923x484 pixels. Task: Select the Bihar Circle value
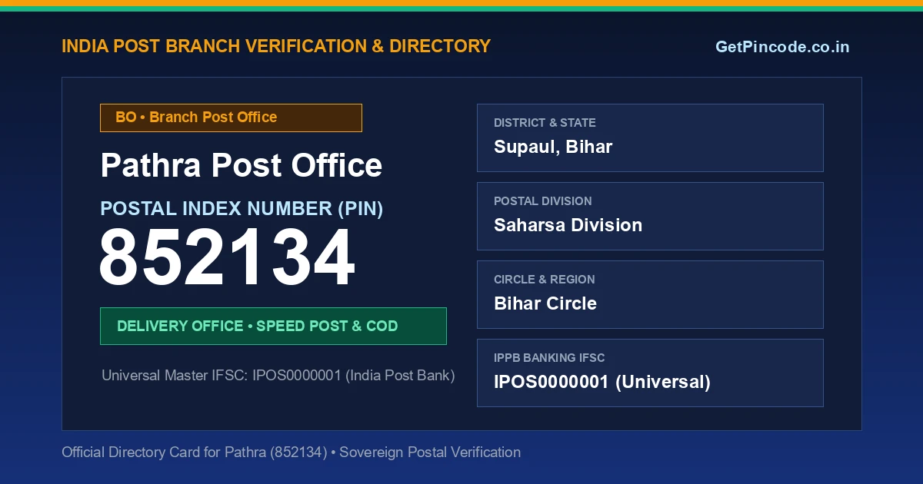[x=545, y=303]
